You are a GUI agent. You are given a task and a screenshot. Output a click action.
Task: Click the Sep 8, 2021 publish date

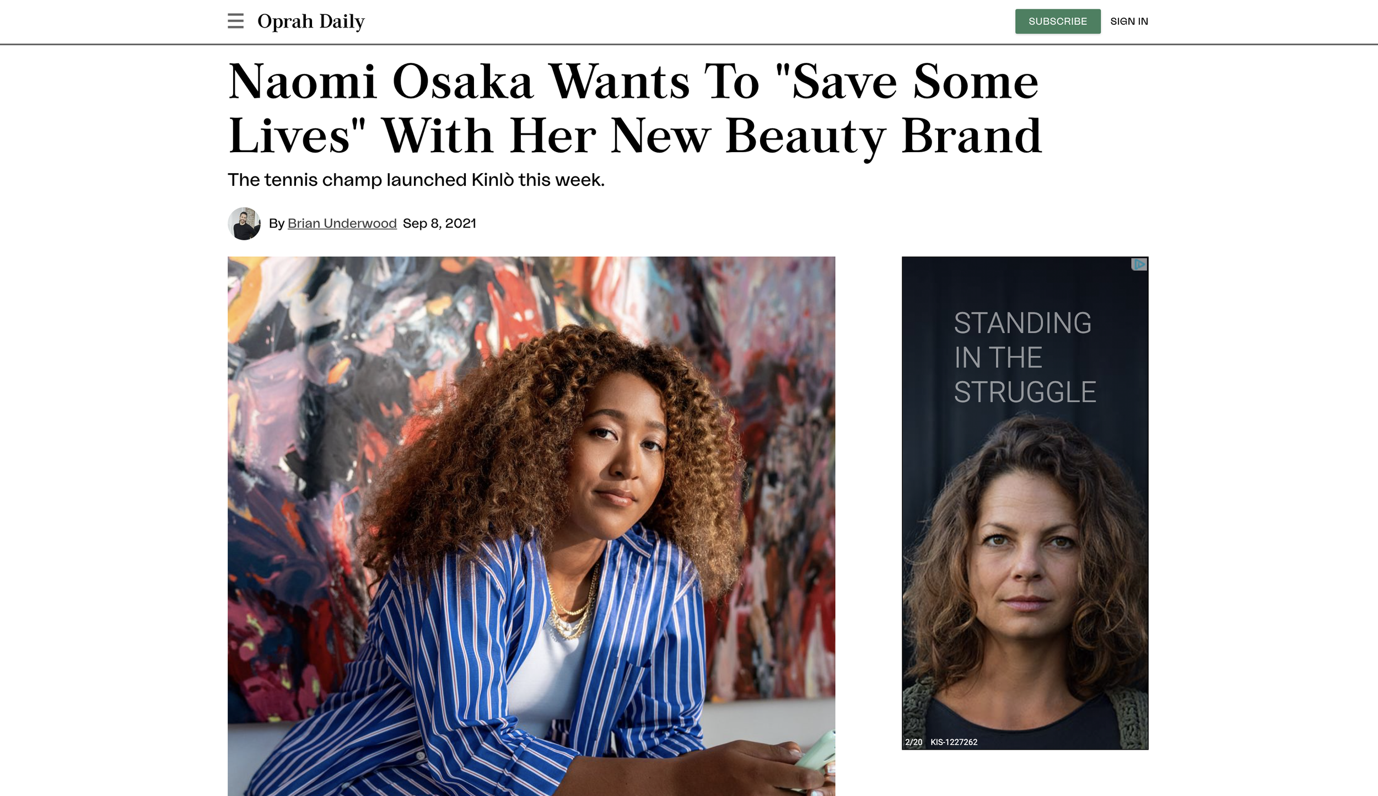(439, 223)
